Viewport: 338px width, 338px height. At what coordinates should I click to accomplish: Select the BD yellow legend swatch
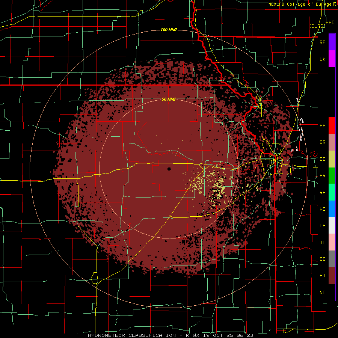(332, 159)
